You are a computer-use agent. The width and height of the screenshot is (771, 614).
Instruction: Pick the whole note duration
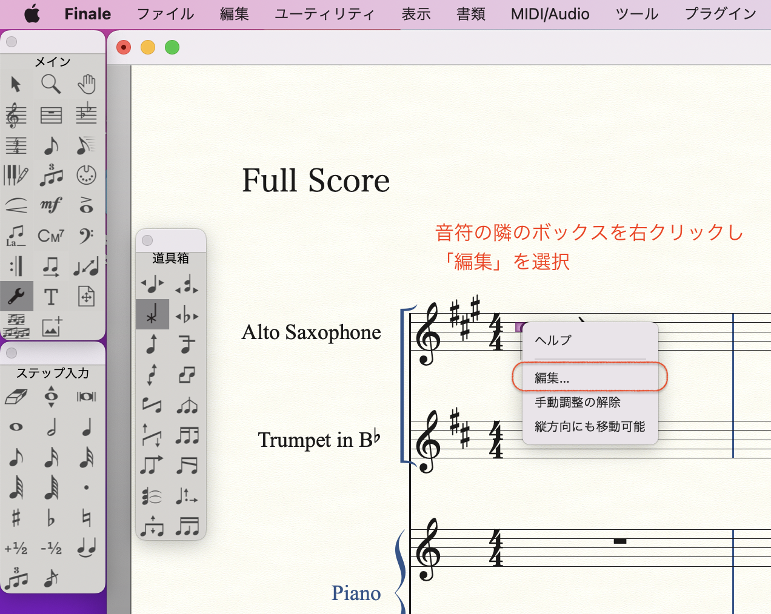16,427
